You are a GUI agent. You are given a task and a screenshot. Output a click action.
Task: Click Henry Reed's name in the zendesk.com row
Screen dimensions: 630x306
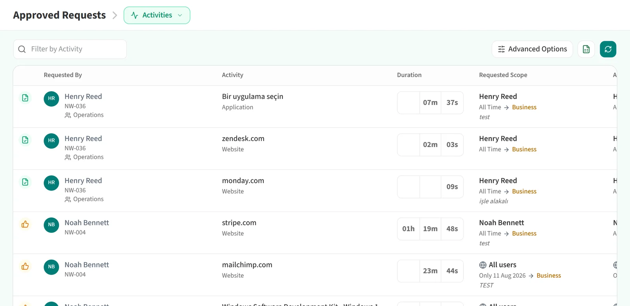click(x=83, y=138)
